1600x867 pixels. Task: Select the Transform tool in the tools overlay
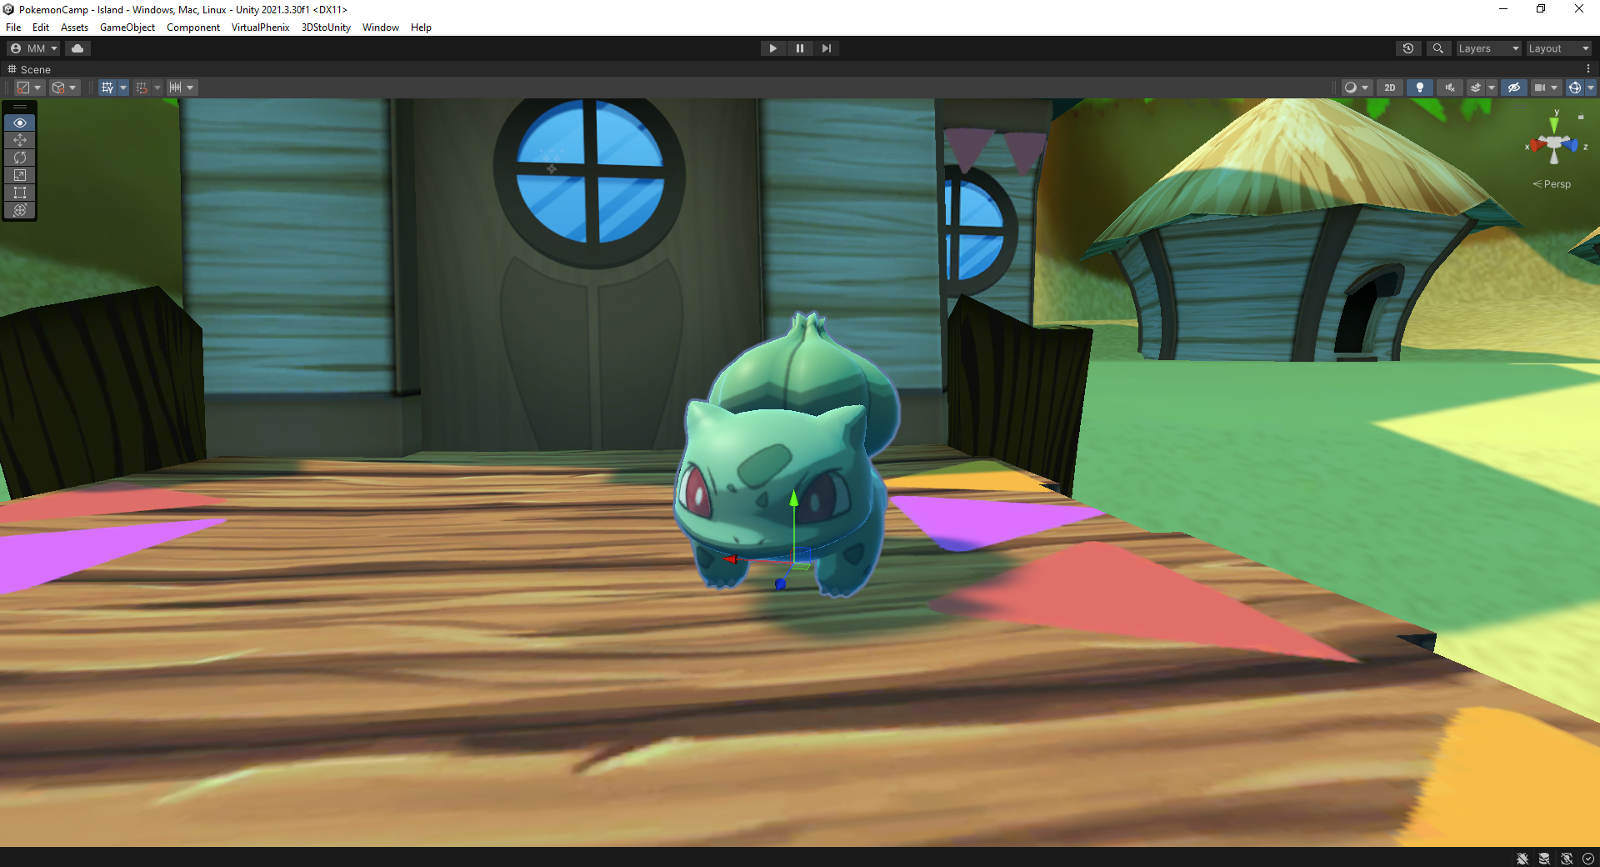pyautogui.click(x=20, y=210)
